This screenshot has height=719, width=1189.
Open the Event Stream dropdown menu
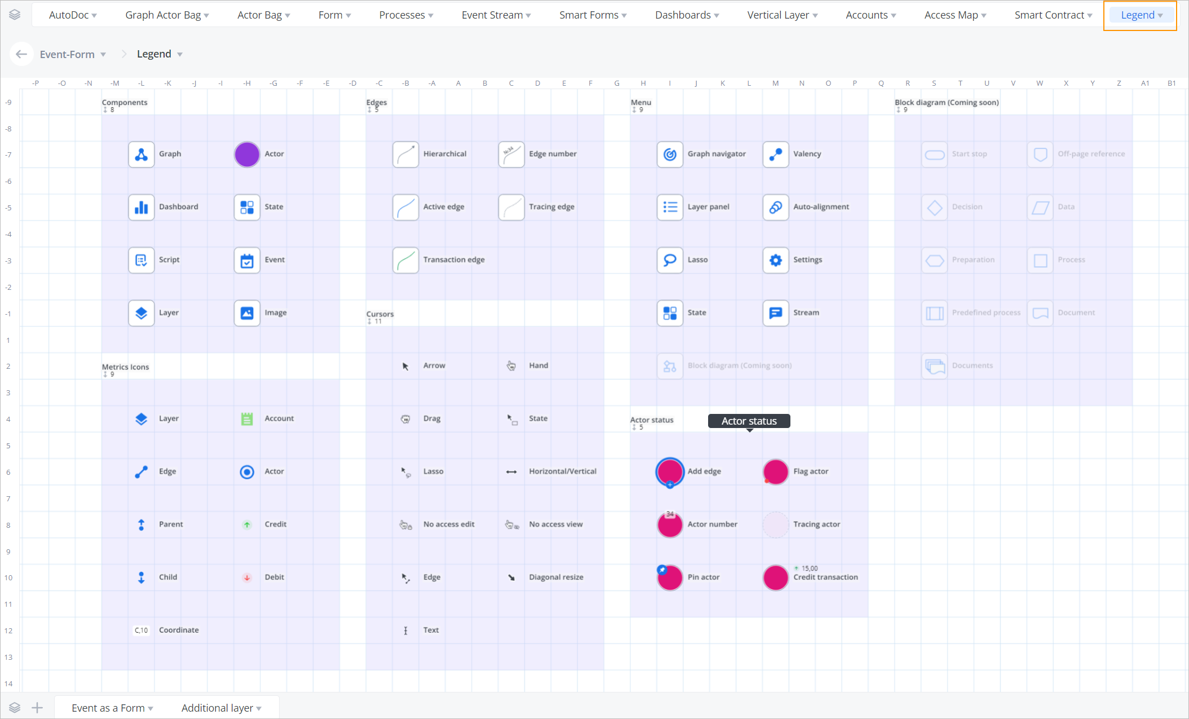pos(496,15)
